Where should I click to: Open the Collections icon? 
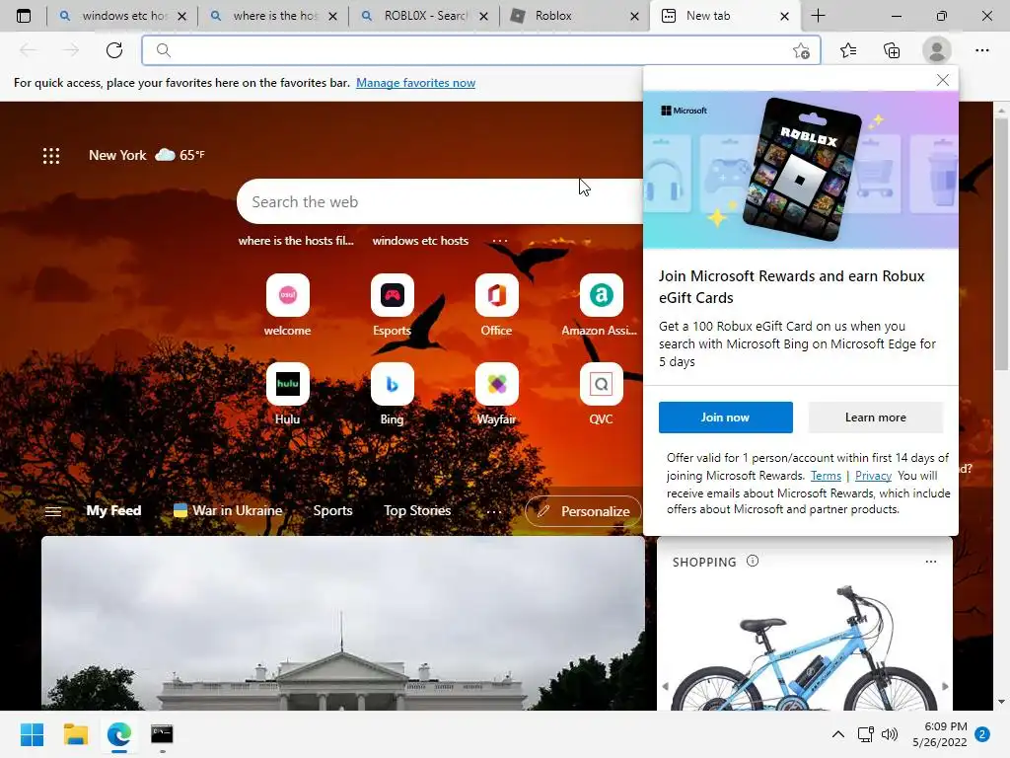pyautogui.click(x=892, y=50)
